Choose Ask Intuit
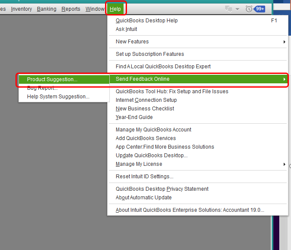The image size is (291, 250). (x=198, y=29)
